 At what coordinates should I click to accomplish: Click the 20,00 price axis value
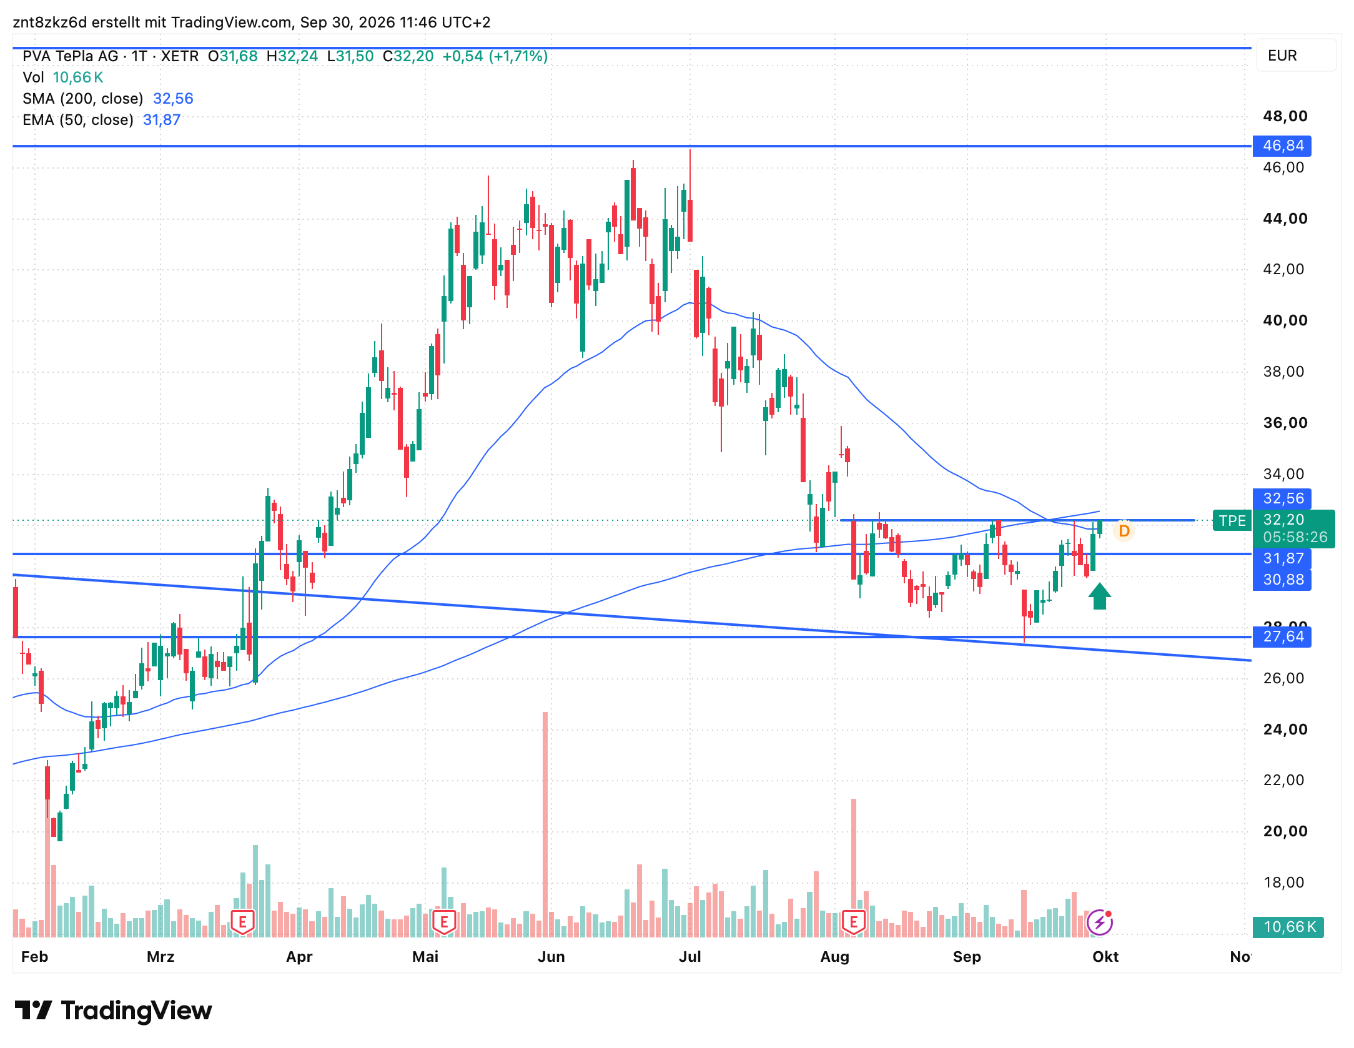pyautogui.click(x=1285, y=831)
